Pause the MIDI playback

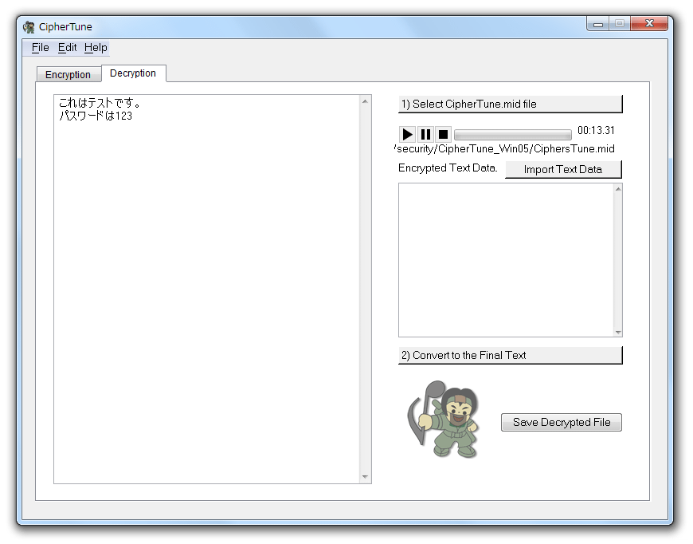[x=425, y=134]
